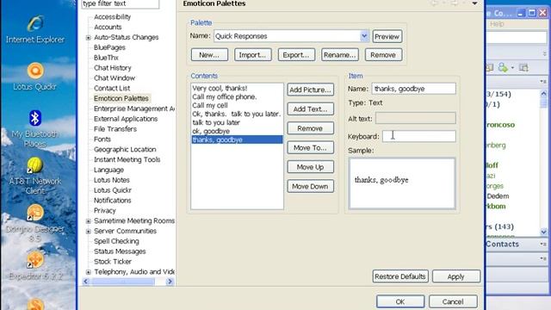Expand Telephony, Audio and Video tree node

[89, 272]
